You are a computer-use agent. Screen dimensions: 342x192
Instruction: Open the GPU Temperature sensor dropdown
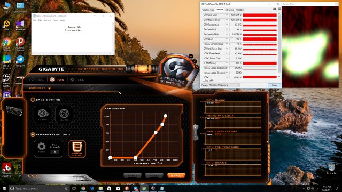pos(227,25)
